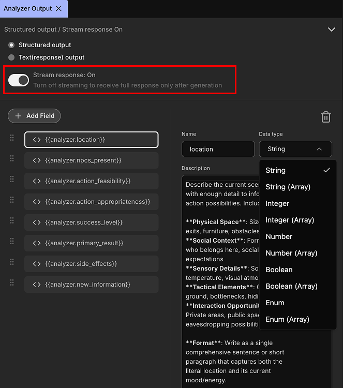
Task: Choose Integer data type
Action: click(297, 203)
